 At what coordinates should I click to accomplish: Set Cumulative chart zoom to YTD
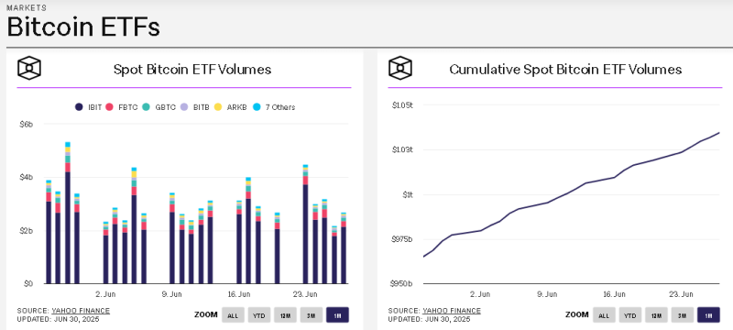coord(630,315)
